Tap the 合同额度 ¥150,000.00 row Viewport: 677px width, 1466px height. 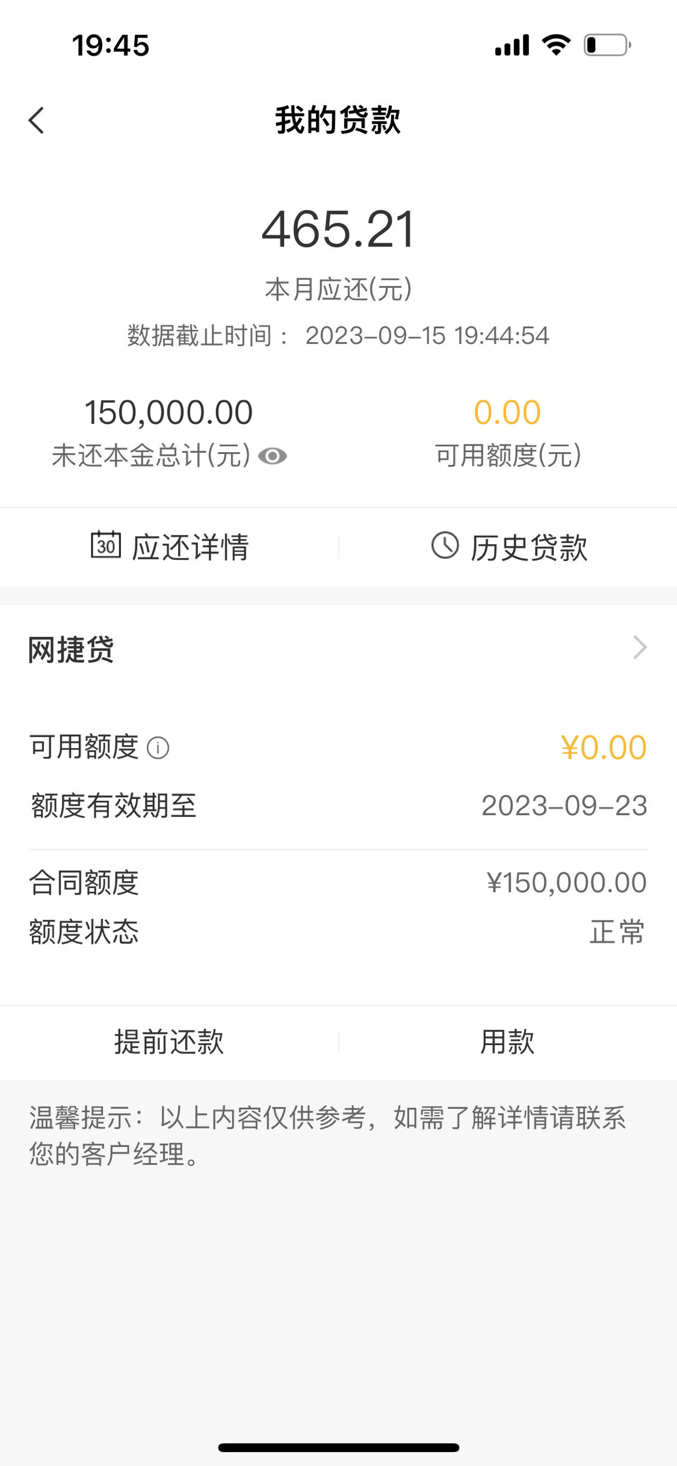pos(338,883)
